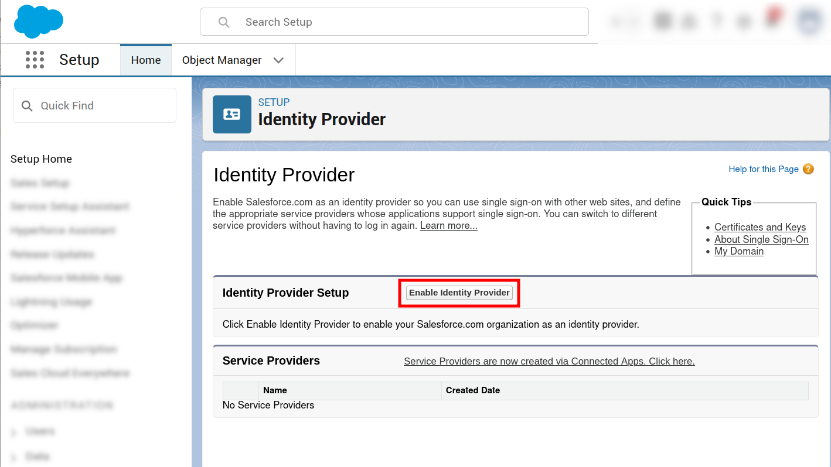Open the App Launcher dots grid

[x=35, y=60]
